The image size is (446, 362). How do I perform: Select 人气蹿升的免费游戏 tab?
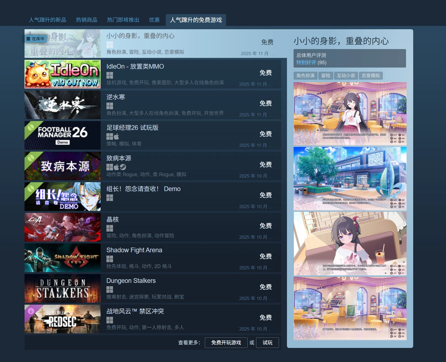[196, 20]
